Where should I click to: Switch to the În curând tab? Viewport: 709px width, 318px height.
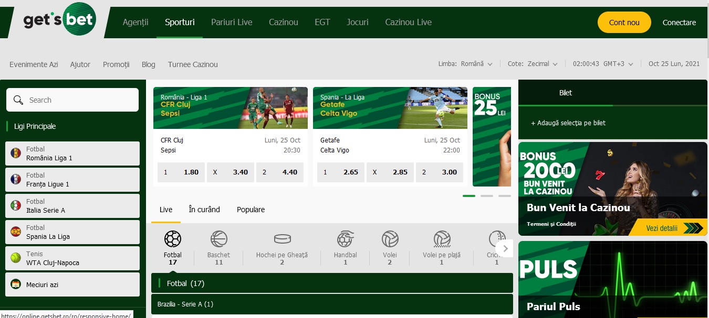pos(204,210)
